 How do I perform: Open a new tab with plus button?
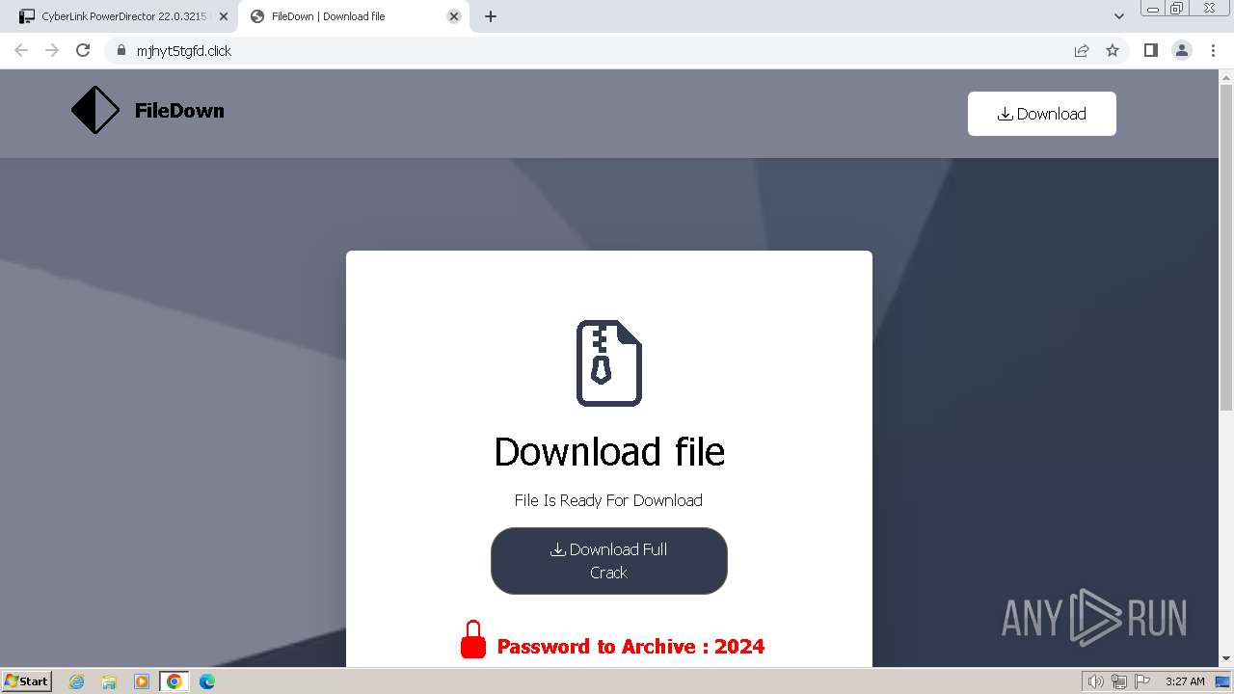point(491,16)
